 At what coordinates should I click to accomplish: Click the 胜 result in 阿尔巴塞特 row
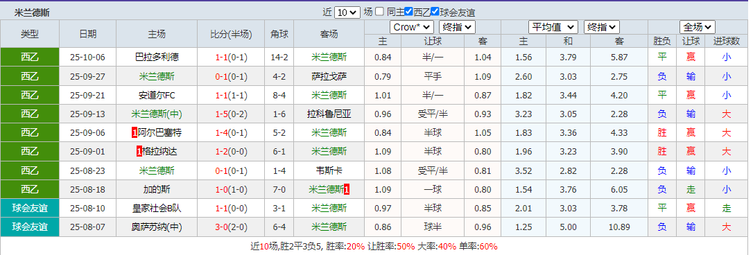[x=662, y=132]
